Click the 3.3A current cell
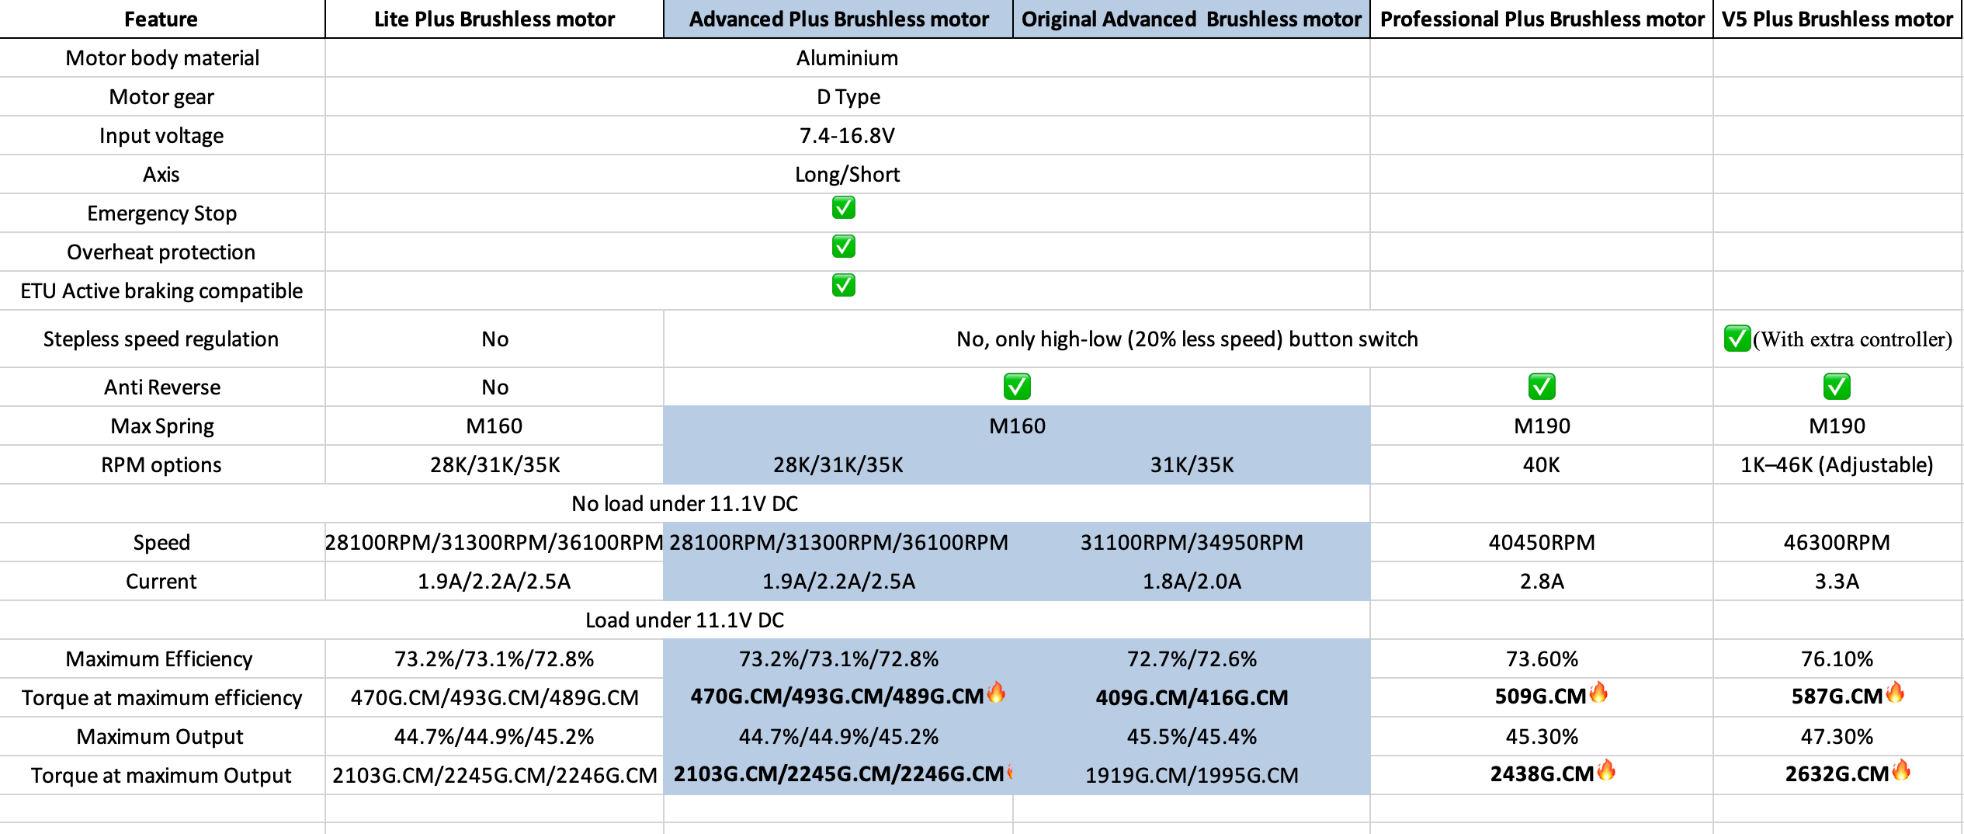The height and width of the screenshot is (834, 1964). click(x=1837, y=582)
